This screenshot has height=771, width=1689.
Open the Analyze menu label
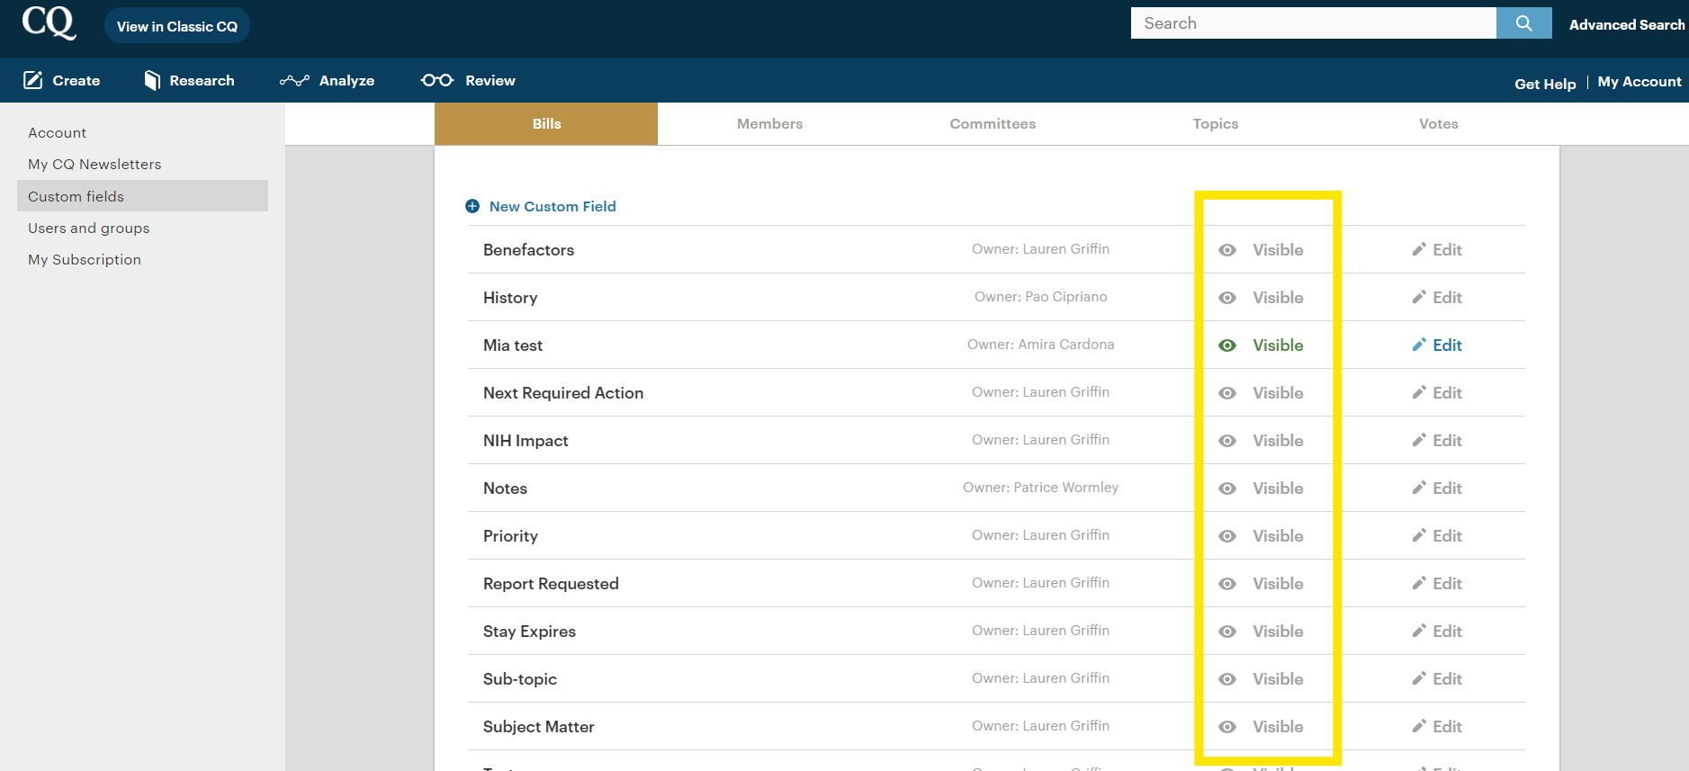pos(346,81)
